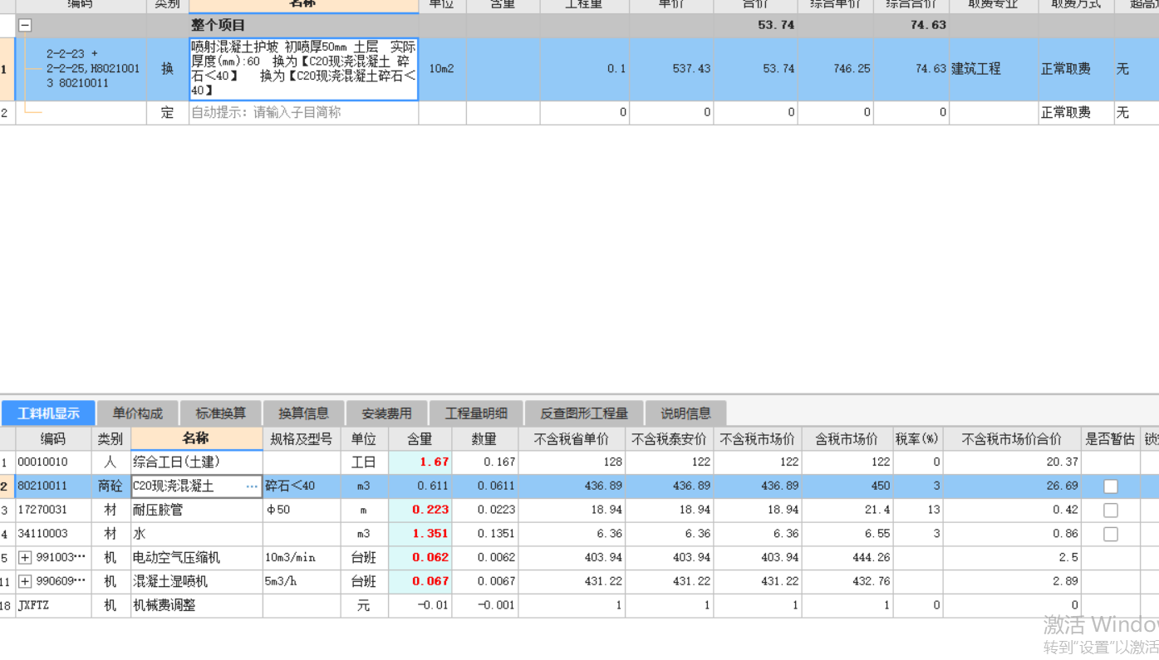1159x660 pixels.
Task: Go to the 换算信息 tab
Action: [x=303, y=413]
